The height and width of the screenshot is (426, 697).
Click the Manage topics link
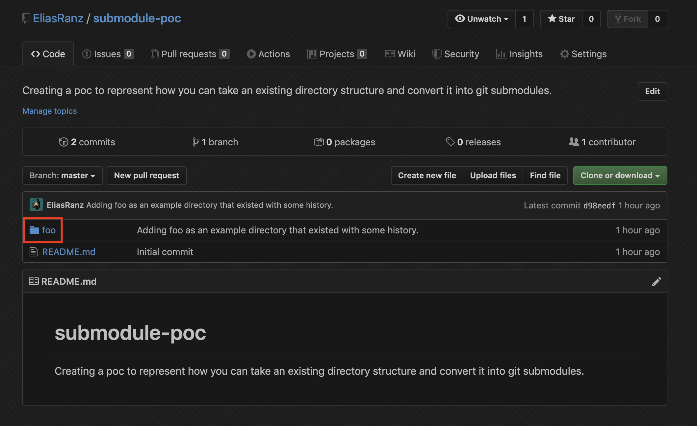tap(50, 111)
